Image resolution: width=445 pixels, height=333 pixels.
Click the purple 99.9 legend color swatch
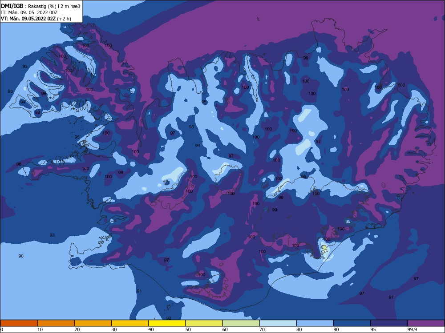[x=426, y=323]
